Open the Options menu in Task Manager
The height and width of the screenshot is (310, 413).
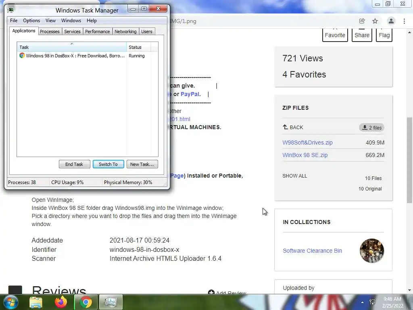(31, 21)
